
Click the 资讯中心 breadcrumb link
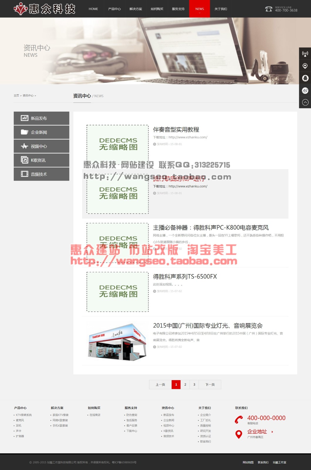(x=28, y=95)
